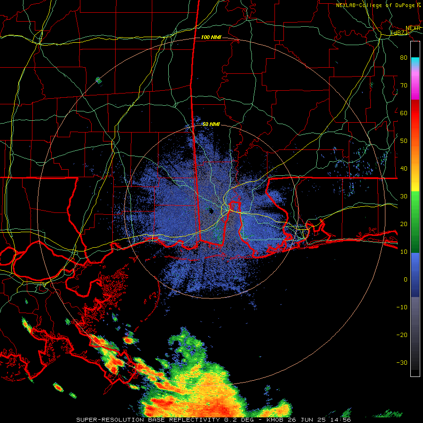423x423 pixels.
Task: Select the 60 value on the dBZ scale
Action: [x=404, y=113]
